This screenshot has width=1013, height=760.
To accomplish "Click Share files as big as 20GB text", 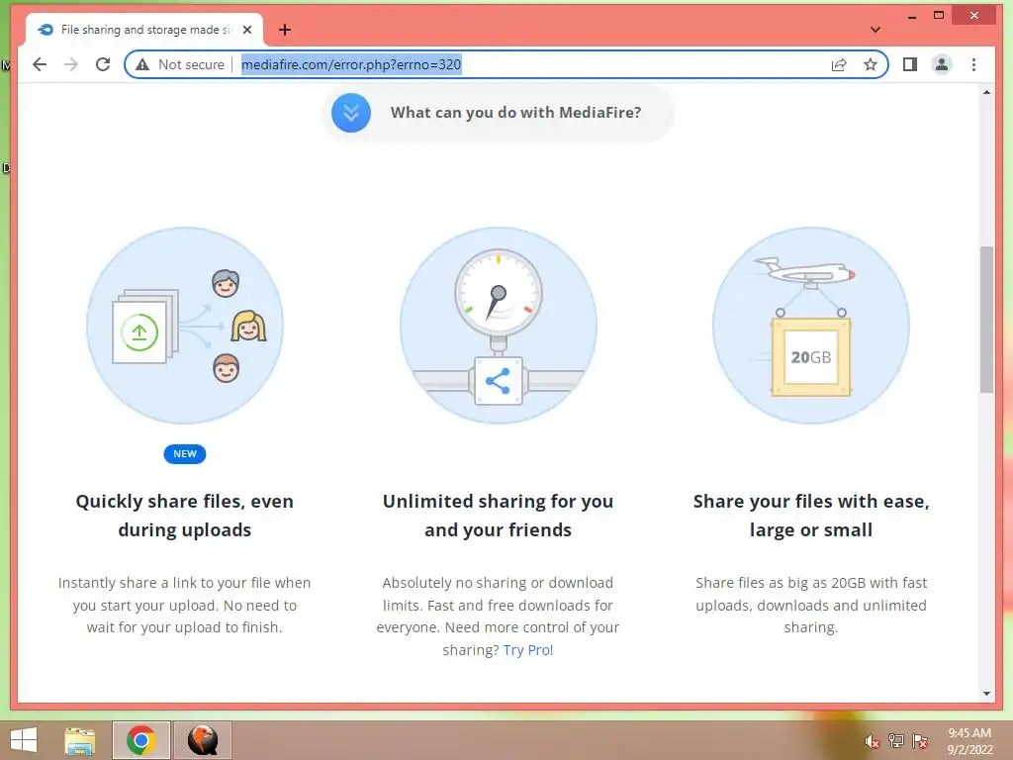I will click(811, 605).
